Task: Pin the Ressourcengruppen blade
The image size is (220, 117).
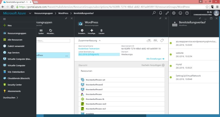Action: (x=66, y=18)
